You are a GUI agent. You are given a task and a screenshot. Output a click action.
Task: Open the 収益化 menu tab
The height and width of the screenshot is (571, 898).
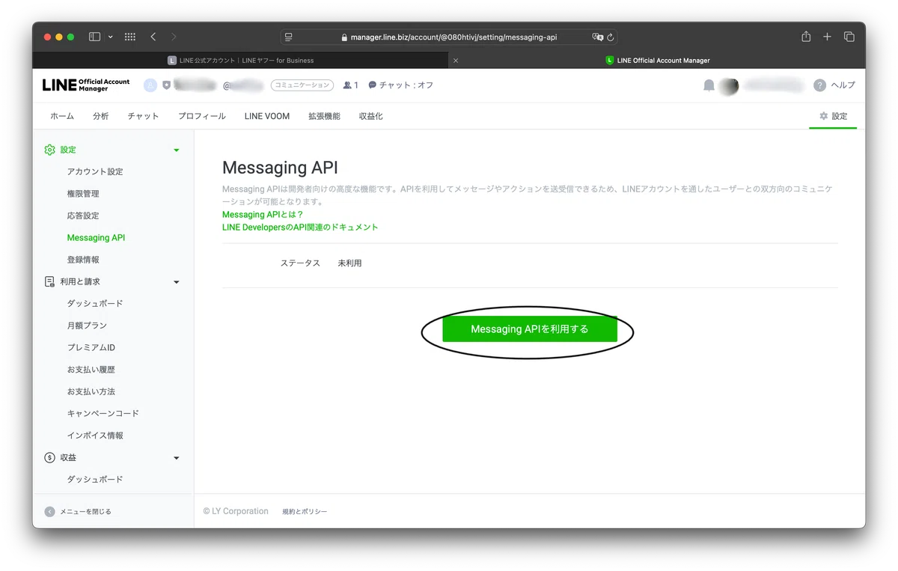click(x=370, y=116)
